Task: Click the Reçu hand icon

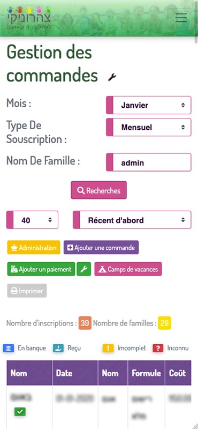Action: 58,348
